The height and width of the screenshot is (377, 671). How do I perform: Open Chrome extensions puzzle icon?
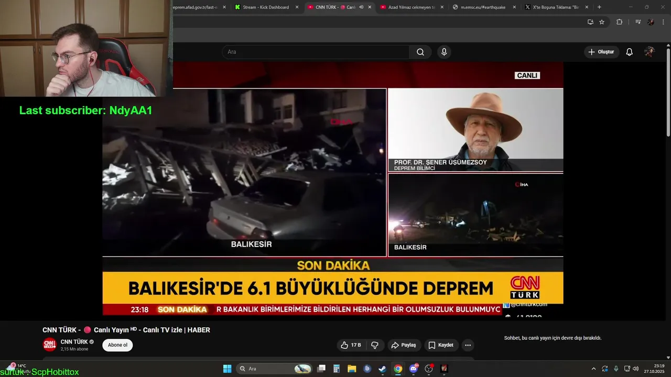619,22
